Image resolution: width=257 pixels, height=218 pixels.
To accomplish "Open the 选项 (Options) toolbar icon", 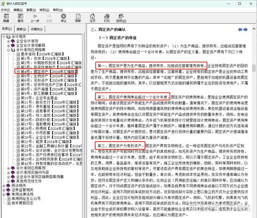I will 121,18.
